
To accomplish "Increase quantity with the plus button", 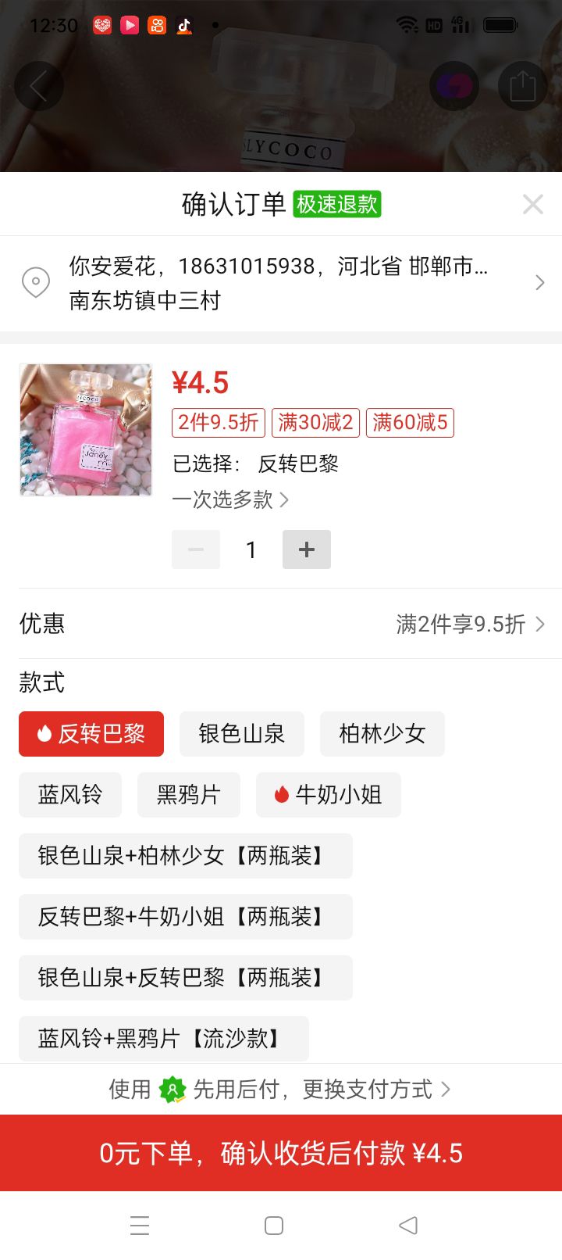I will pyautogui.click(x=307, y=549).
